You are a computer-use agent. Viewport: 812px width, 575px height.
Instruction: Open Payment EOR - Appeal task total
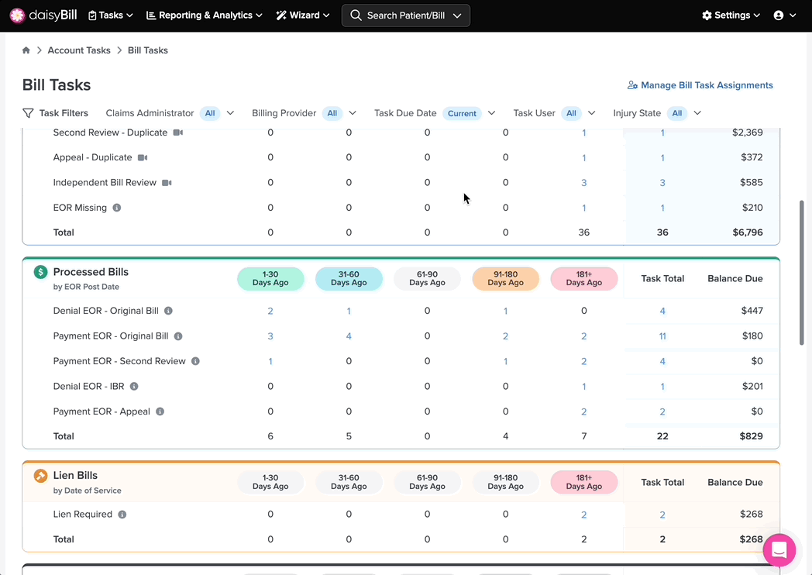(x=662, y=411)
